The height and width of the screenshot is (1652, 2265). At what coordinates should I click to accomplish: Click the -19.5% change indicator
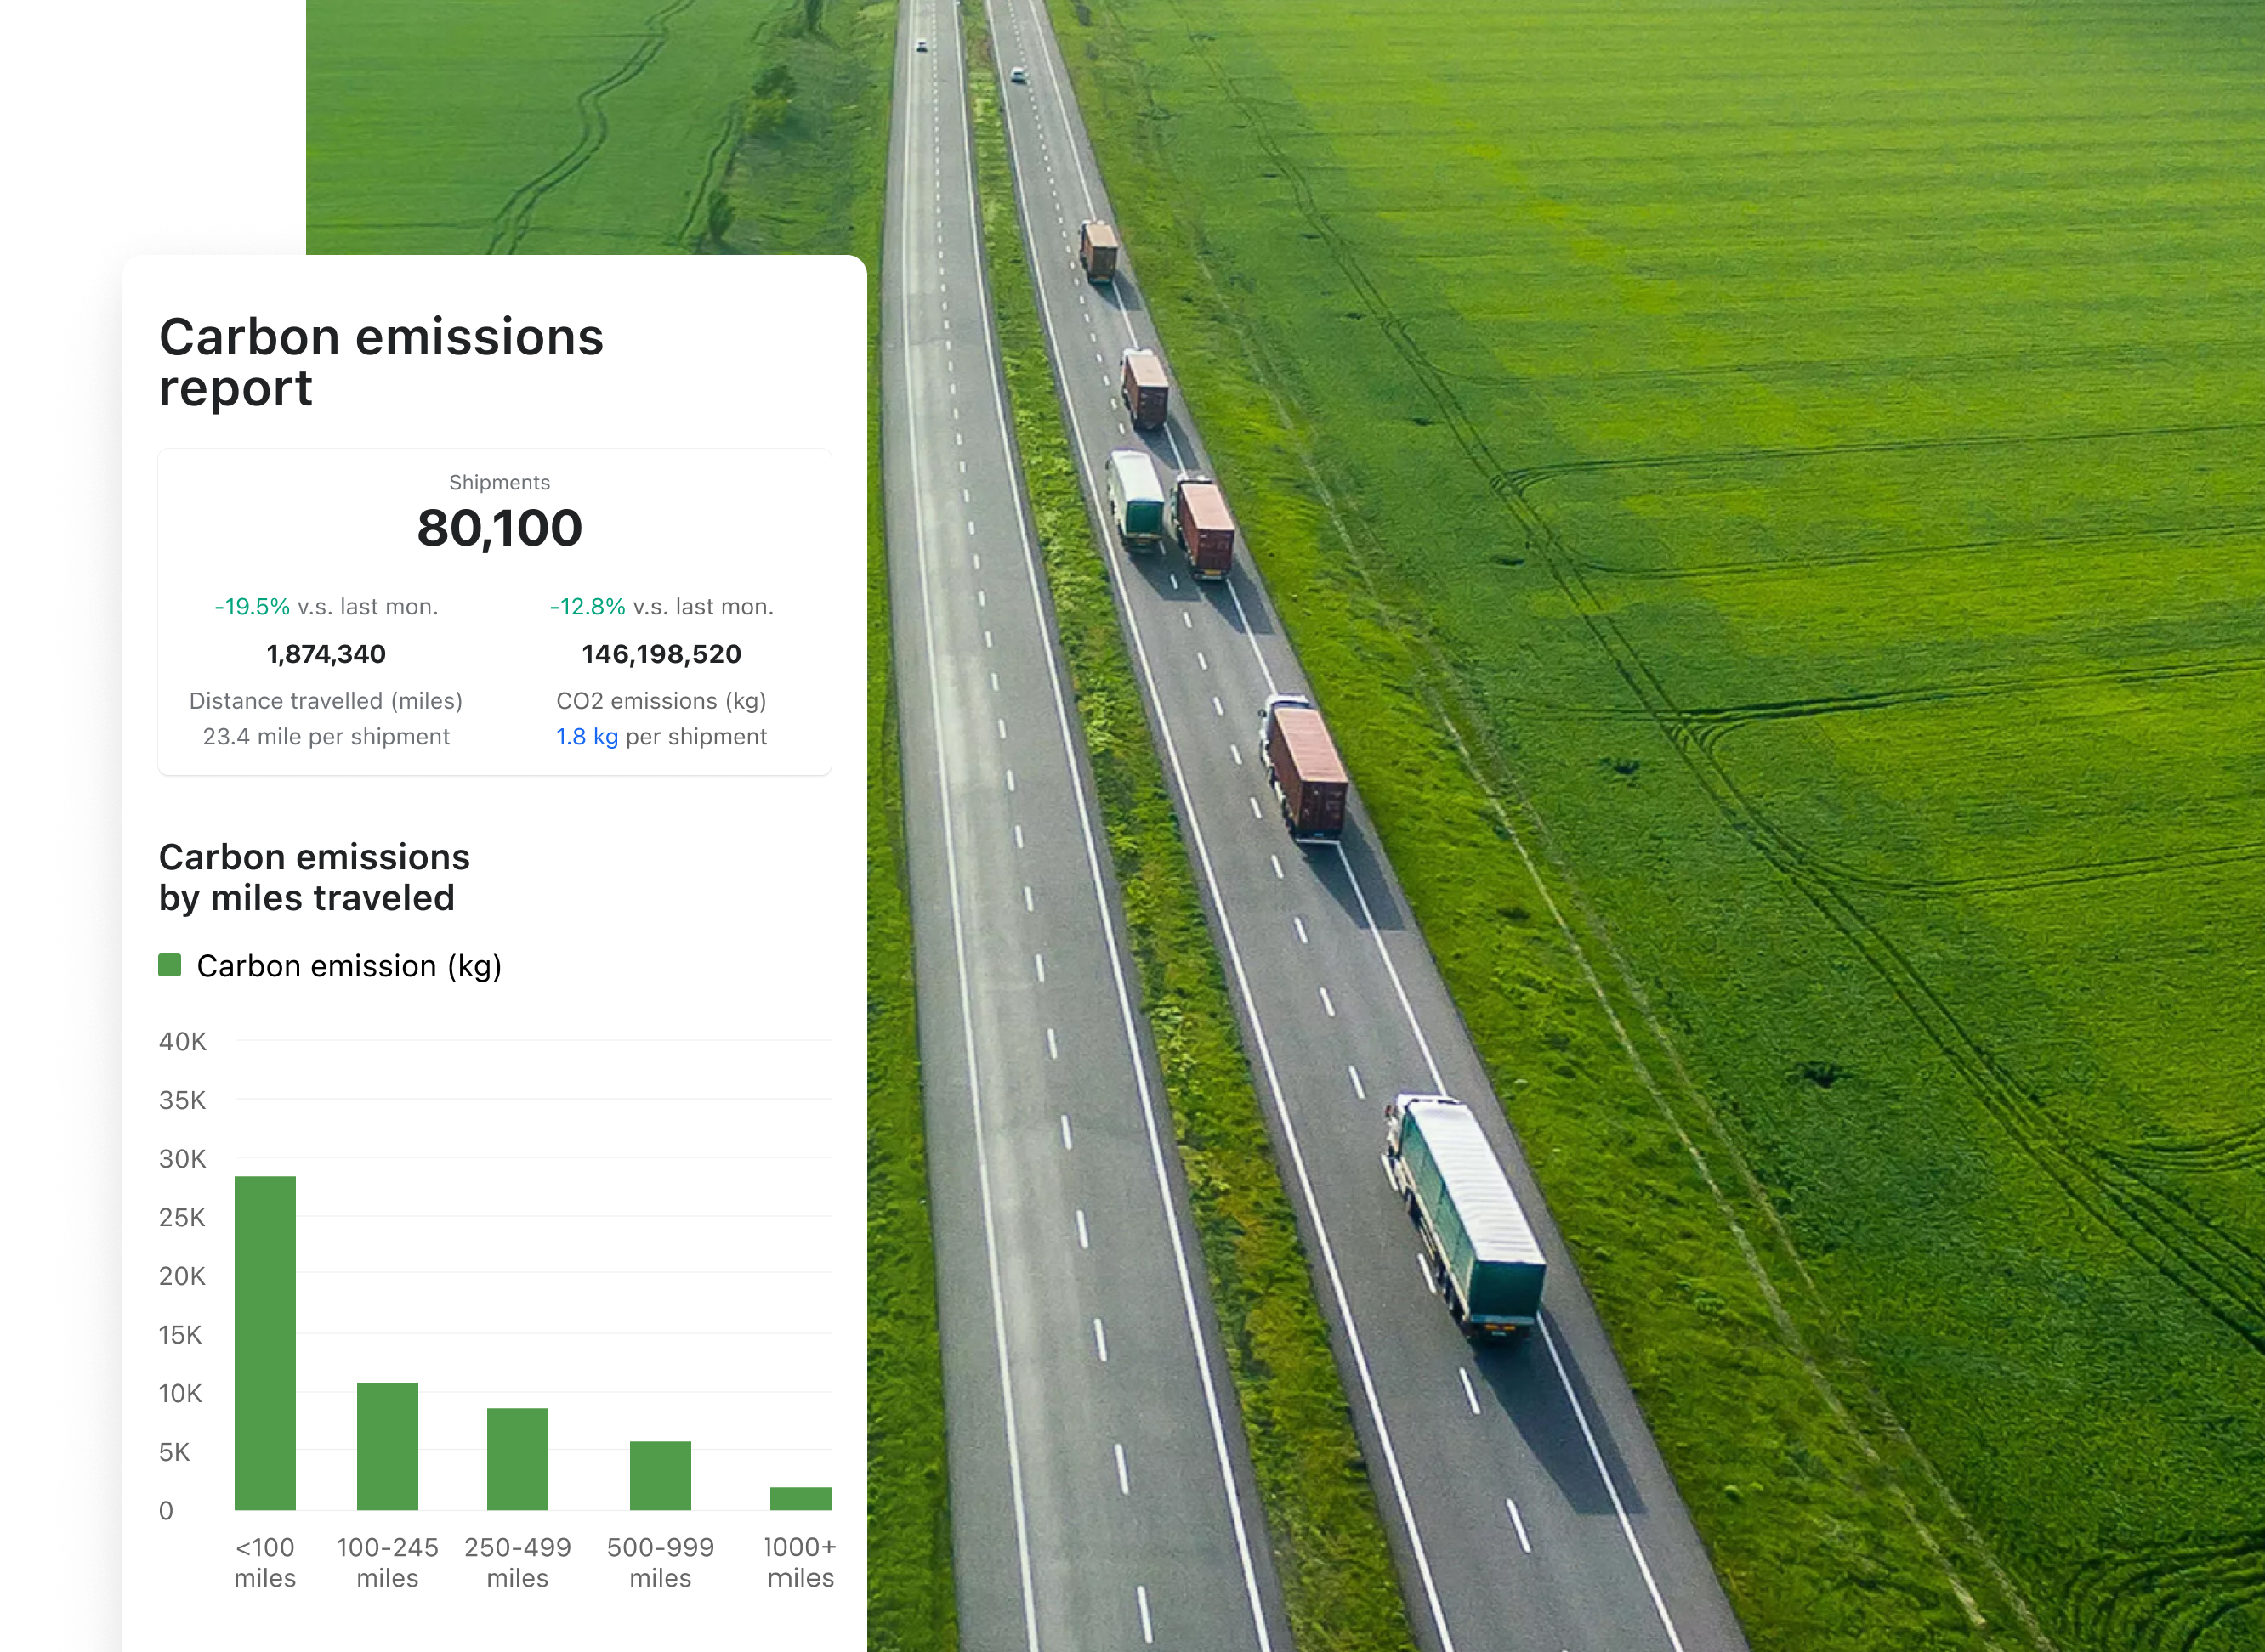(253, 607)
